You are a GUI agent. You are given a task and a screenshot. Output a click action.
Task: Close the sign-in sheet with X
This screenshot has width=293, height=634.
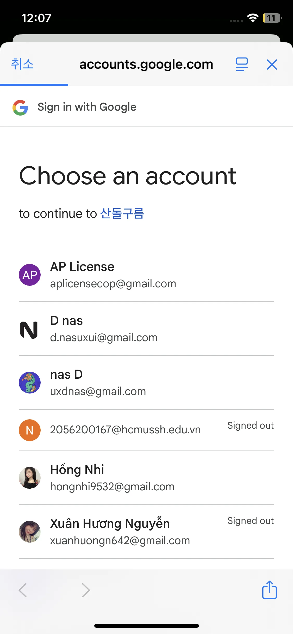tap(272, 65)
